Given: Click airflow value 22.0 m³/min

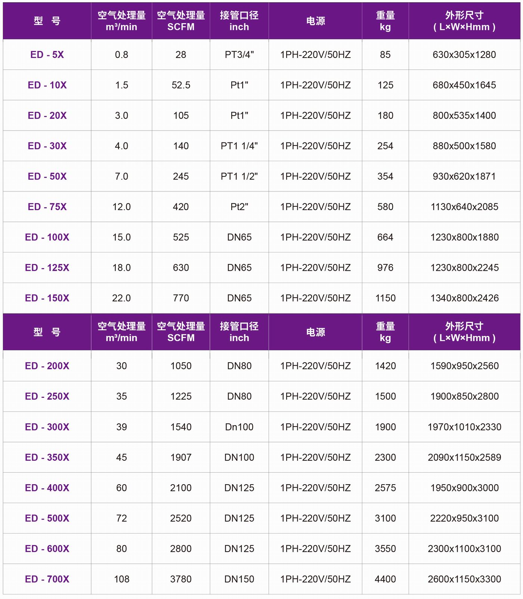Looking at the screenshot, I should click(x=121, y=298).
